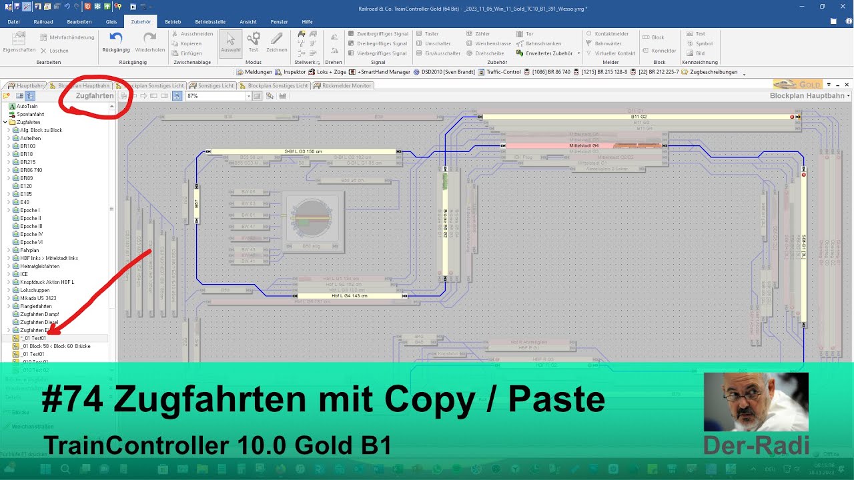Redo with the Wiederholen arrow
Screen dimensions: 854x480
coord(150,43)
